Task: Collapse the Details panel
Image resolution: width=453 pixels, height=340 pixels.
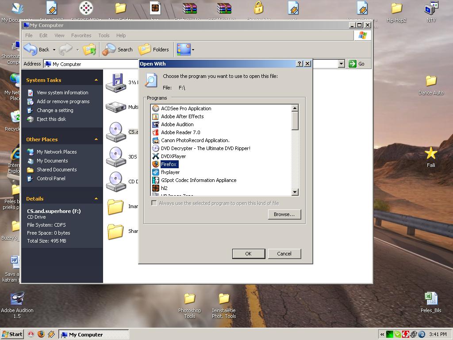Action: click(x=96, y=199)
